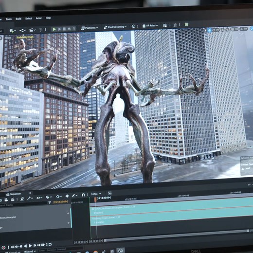Click the Unreal Engine taskbar icon
Screen dimensions: 253x253
pyautogui.click(x=120, y=251)
